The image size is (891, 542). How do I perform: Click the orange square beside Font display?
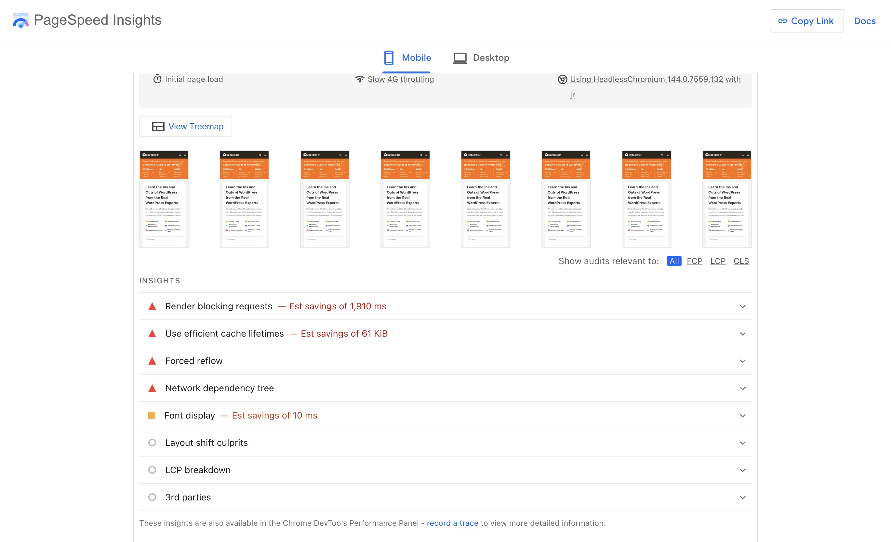coord(152,416)
